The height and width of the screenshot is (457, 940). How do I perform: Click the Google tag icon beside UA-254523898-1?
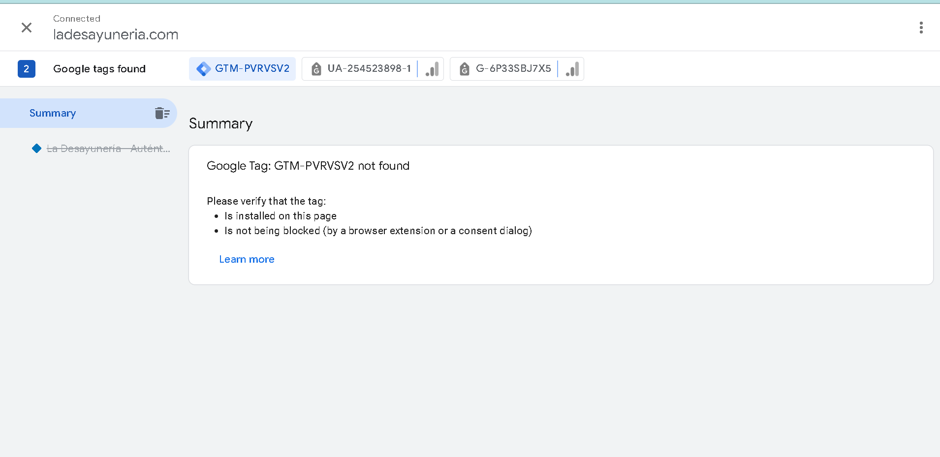316,69
